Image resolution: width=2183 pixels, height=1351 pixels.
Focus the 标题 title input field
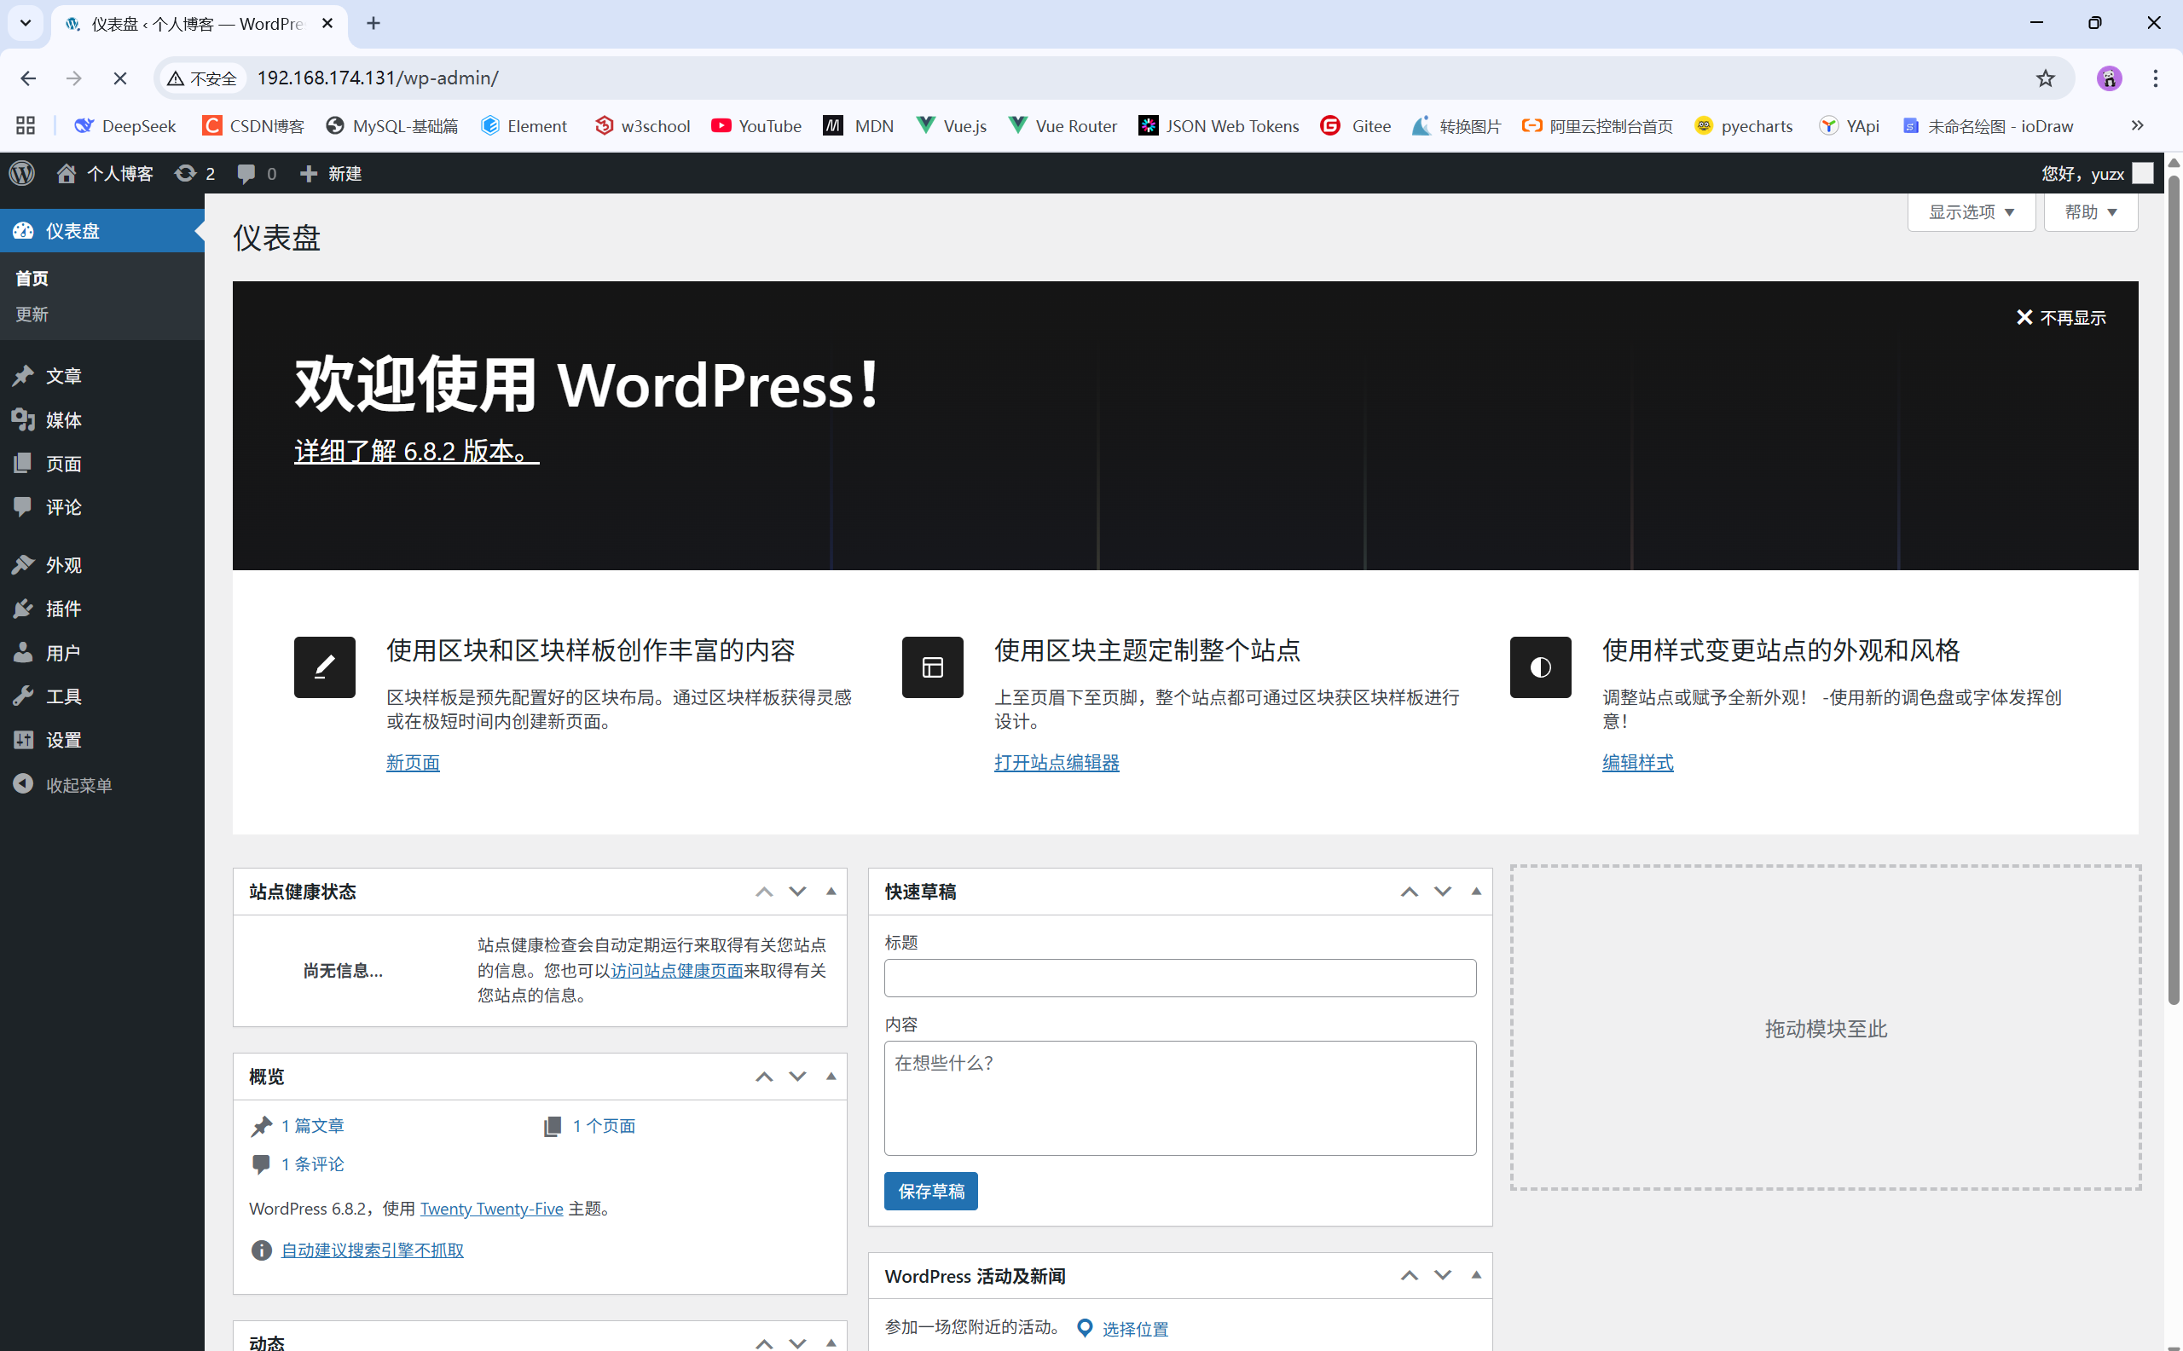click(1180, 979)
